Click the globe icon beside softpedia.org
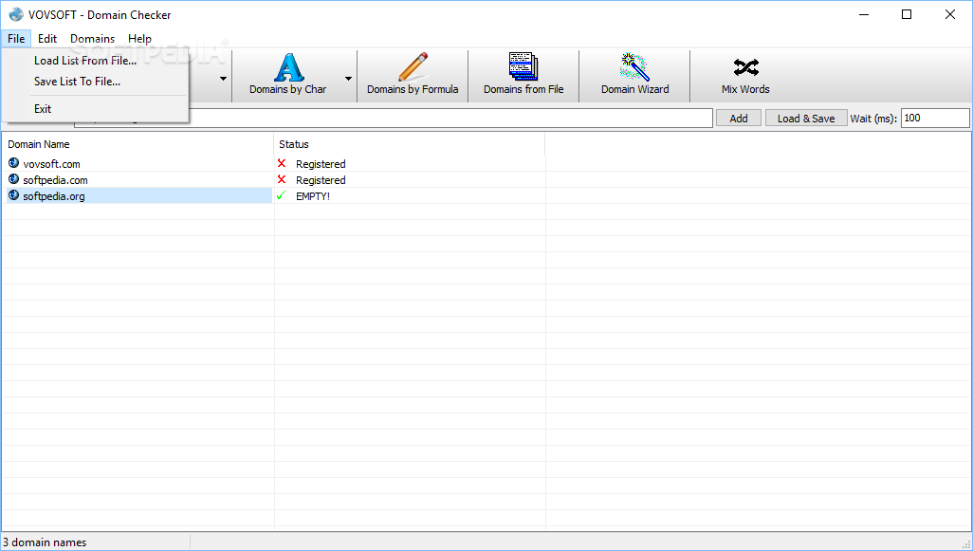 tap(13, 195)
